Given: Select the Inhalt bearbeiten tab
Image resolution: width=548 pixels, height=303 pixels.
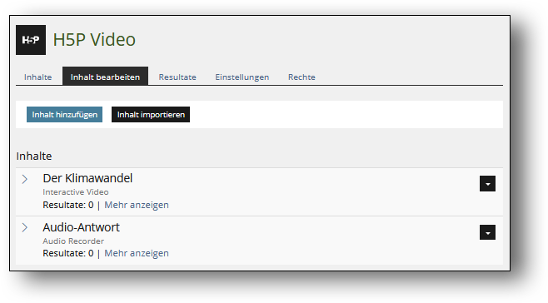Looking at the screenshot, I should [105, 77].
